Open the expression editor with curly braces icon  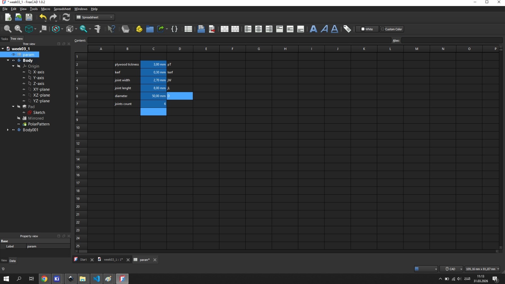174,29
